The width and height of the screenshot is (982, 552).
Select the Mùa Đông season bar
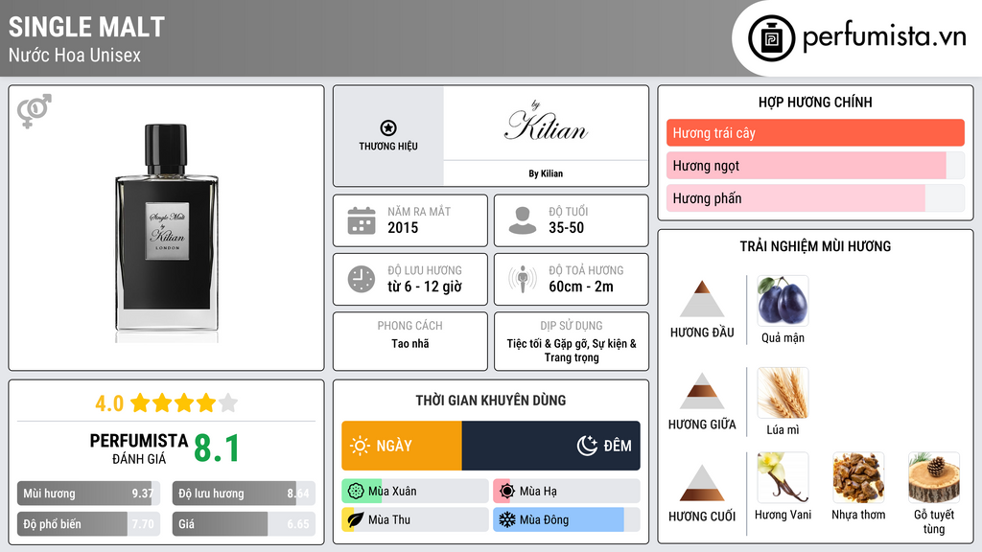[x=566, y=519]
